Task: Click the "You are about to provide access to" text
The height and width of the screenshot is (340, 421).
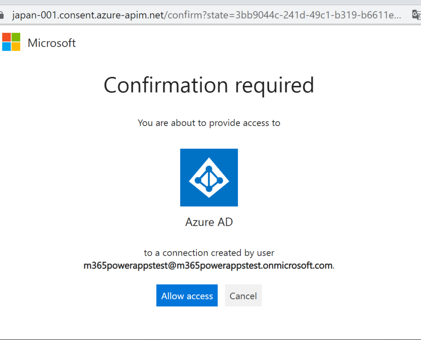Action: pyautogui.click(x=209, y=123)
